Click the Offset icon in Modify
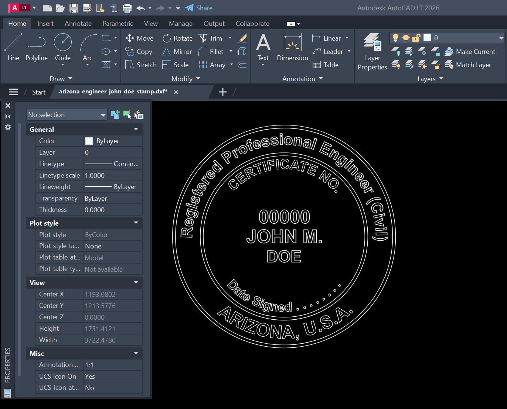The width and height of the screenshot is (507, 409). (x=242, y=65)
